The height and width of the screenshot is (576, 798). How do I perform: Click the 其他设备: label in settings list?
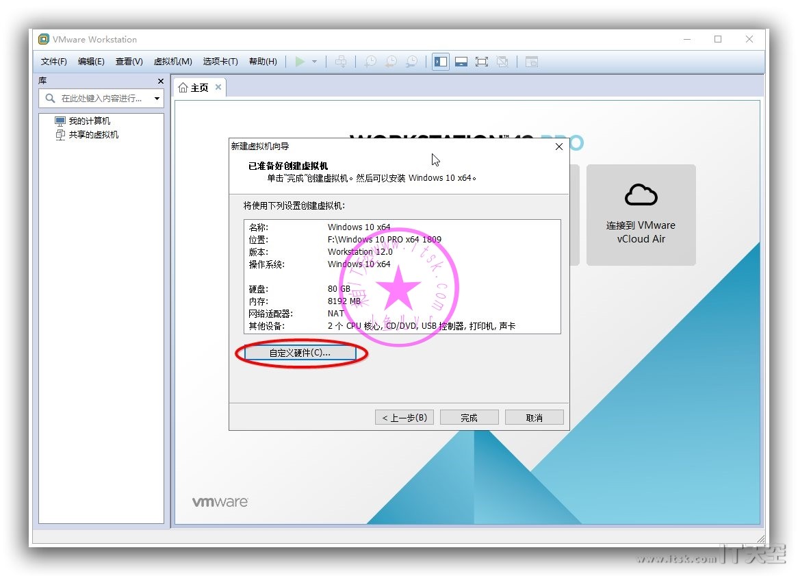pyautogui.click(x=267, y=326)
